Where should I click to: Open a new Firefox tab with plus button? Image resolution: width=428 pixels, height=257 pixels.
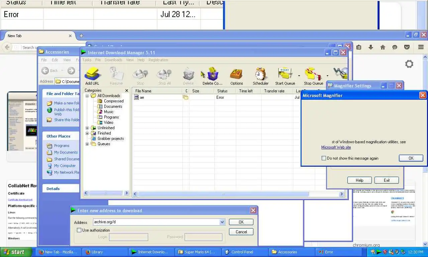81,36
